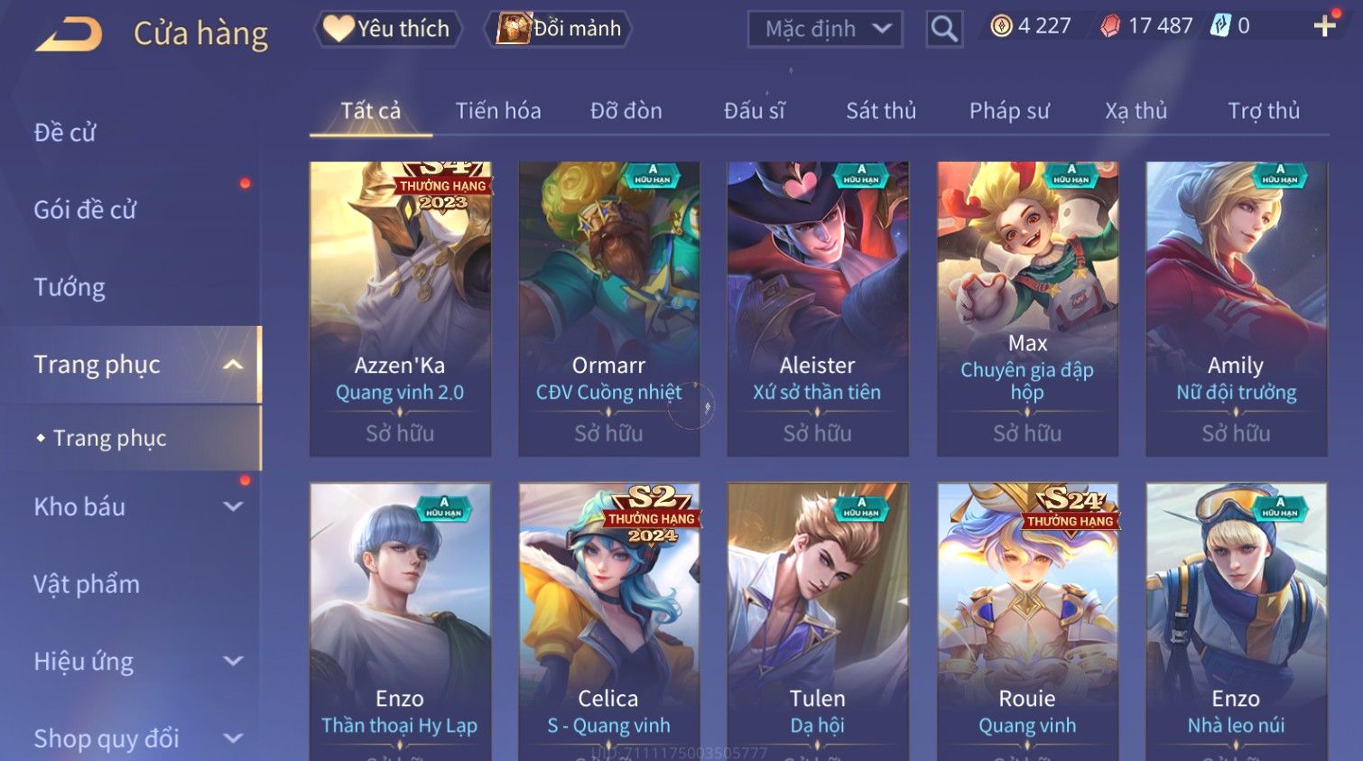The image size is (1363, 761).
Task: Go to Gói đề cử section
Action: [x=85, y=209]
